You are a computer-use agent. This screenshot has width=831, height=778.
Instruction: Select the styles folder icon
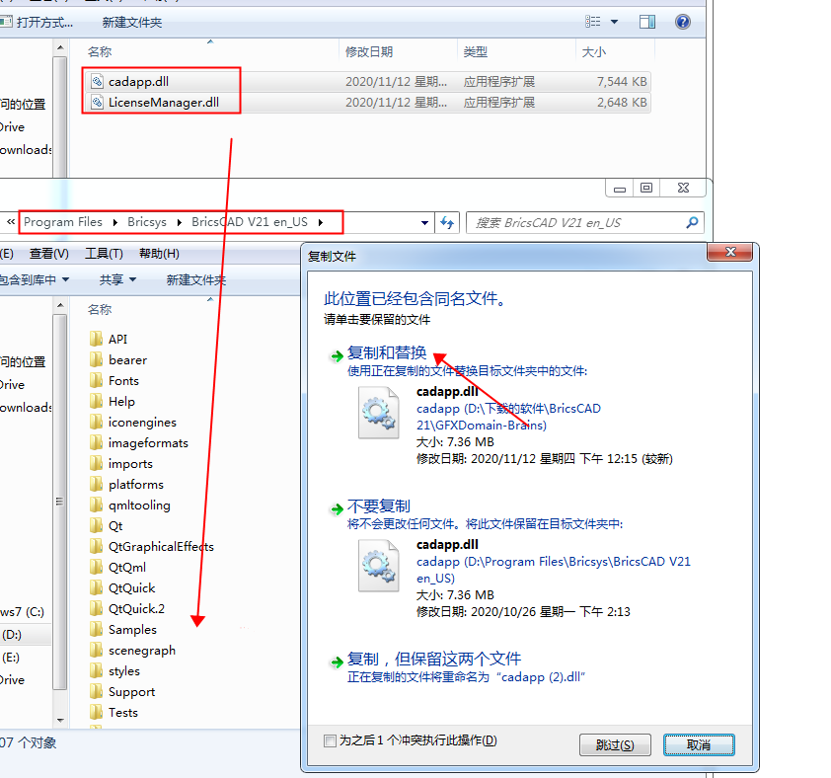[97, 670]
